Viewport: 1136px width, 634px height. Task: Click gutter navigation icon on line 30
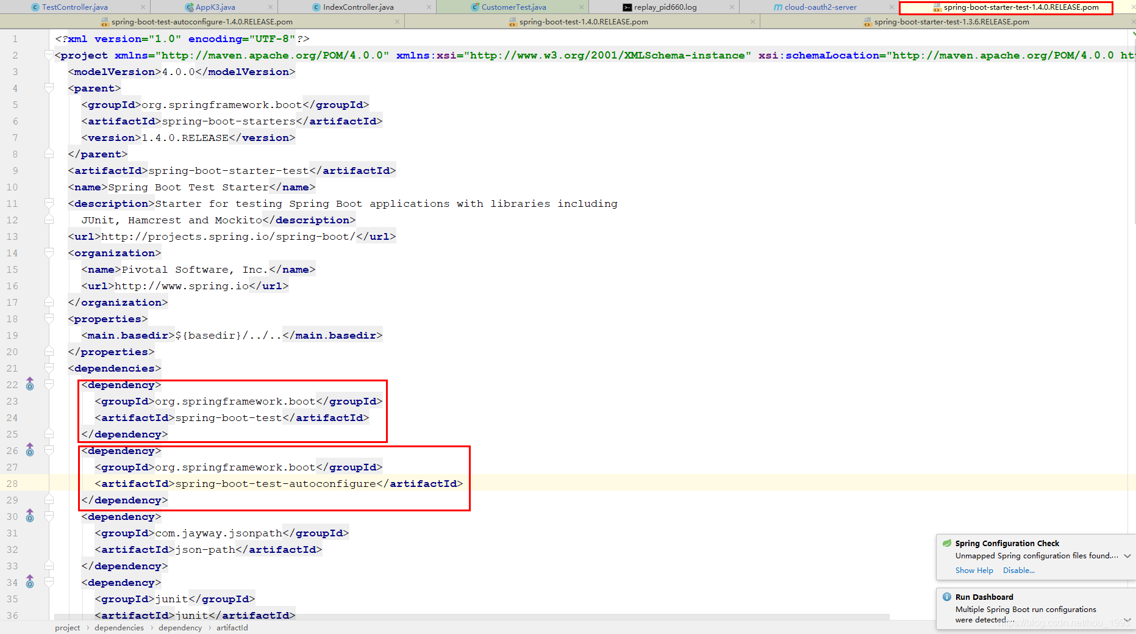tap(30, 516)
